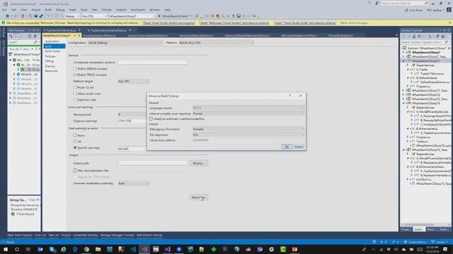Click the search magnifier in Solution Explorer
The height and width of the screenshot is (254, 453).
tap(447, 42)
